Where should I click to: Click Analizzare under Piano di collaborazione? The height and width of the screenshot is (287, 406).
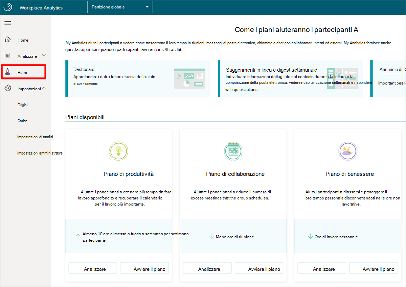tap(207, 268)
